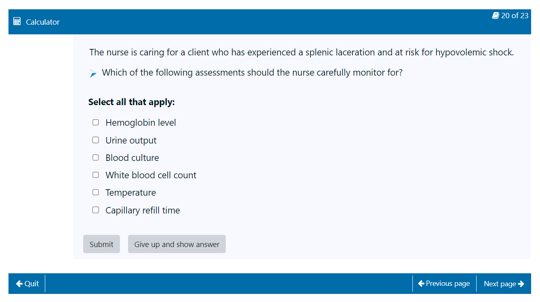Click the book icon beside page count

click(496, 16)
